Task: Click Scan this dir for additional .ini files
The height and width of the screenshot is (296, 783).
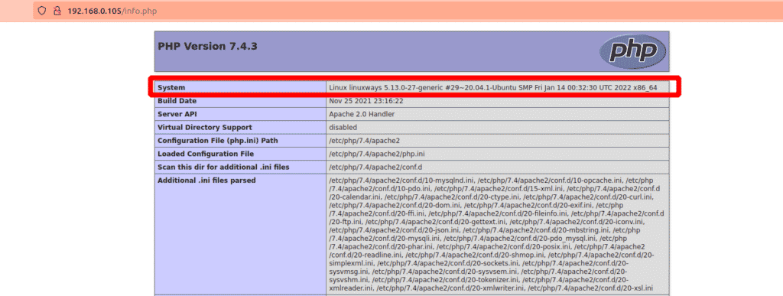Action: pyautogui.click(x=224, y=167)
